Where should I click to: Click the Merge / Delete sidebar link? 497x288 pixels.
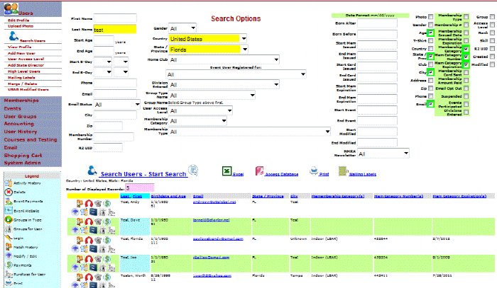click(x=23, y=83)
